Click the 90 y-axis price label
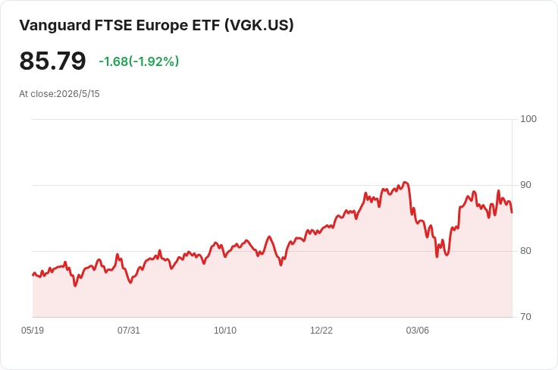Screen dimensions: 558x370 pos(525,185)
